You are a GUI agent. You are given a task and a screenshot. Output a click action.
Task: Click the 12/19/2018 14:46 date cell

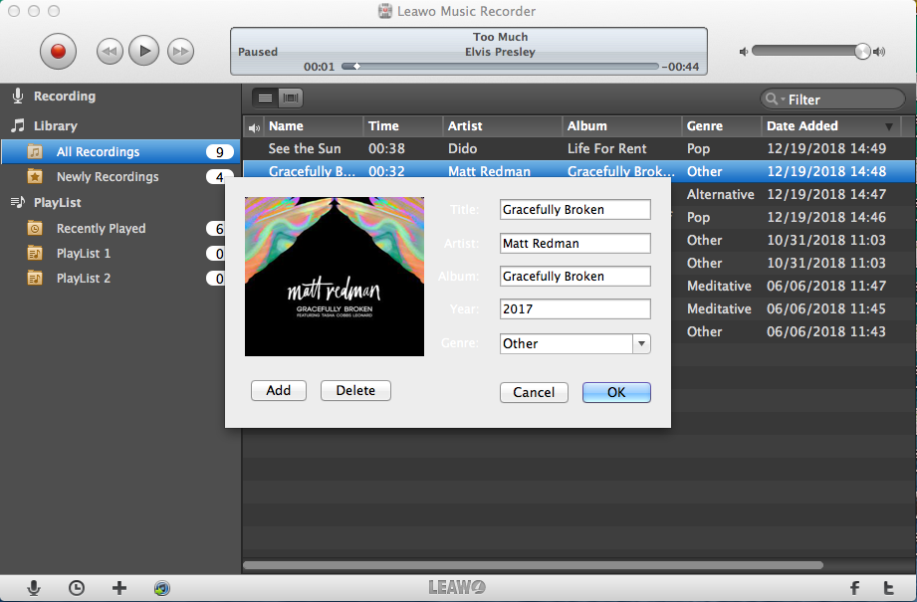(826, 218)
